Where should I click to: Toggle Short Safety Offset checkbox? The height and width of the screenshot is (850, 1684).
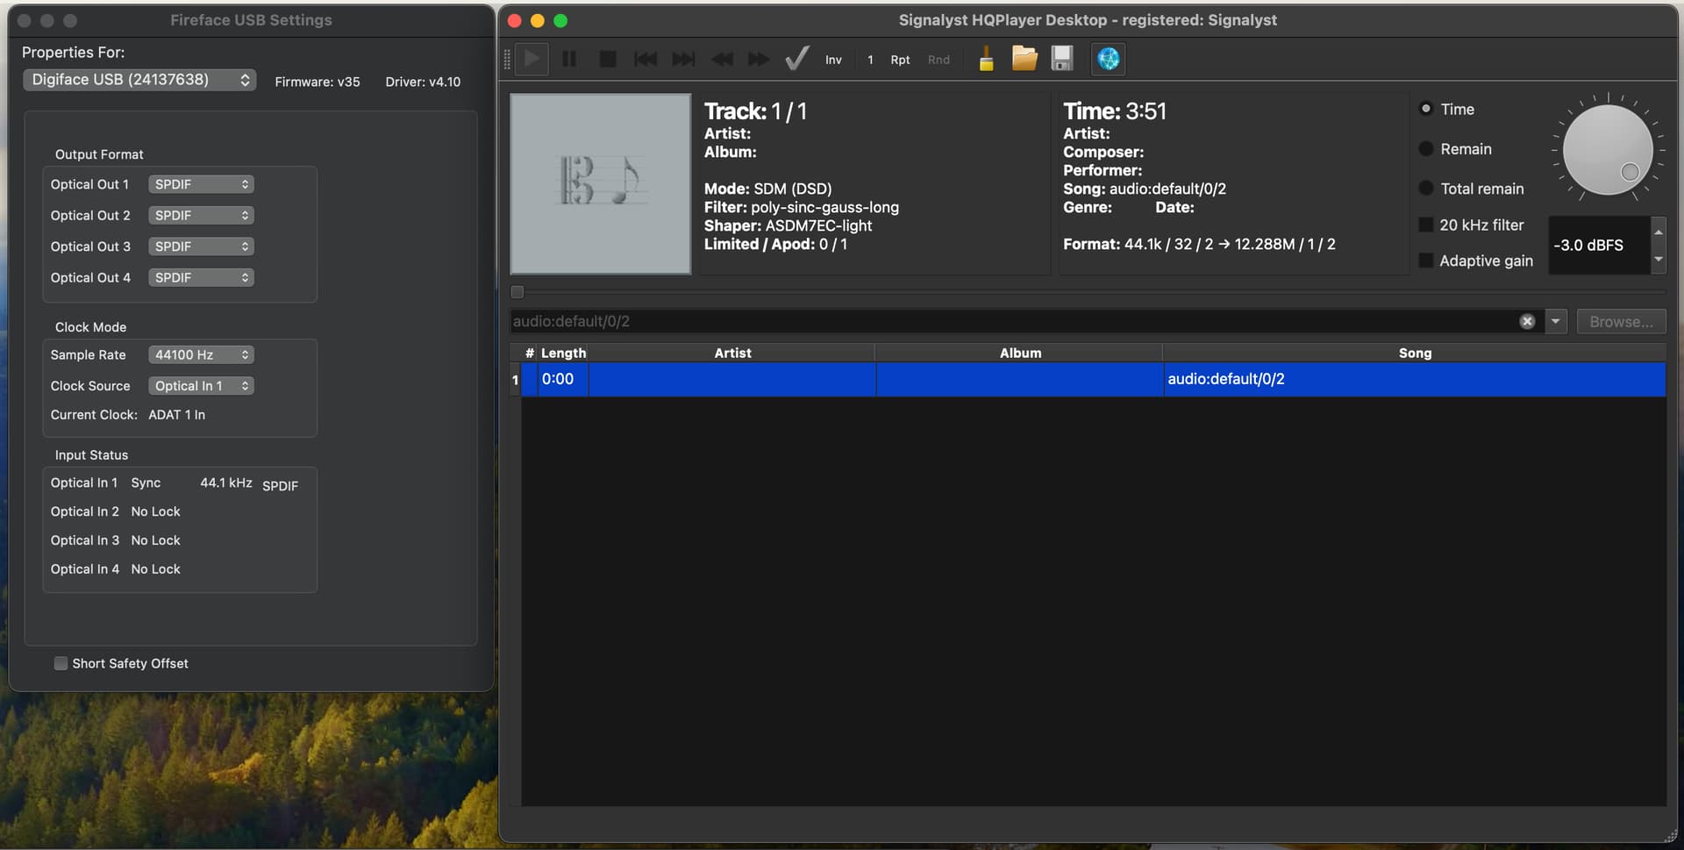(61, 663)
